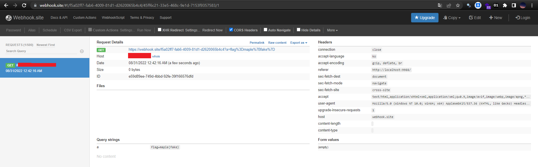Click the accept header value text/html
The height and width of the screenshot is (167, 538).
(x=451, y=97)
